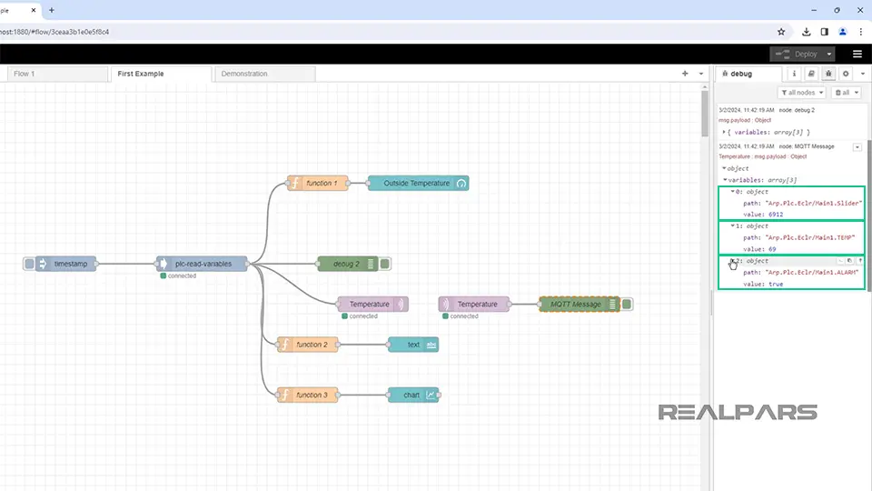
Task: Open the info sidebar tab
Action: click(794, 74)
